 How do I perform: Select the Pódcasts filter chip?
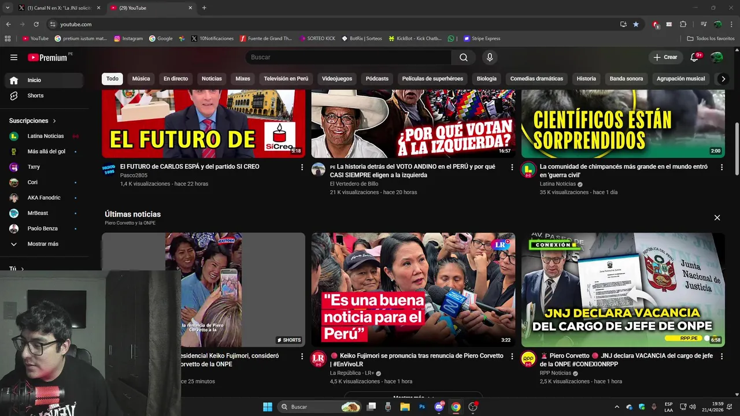coord(377,79)
